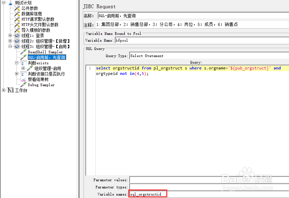Click the line number 1 in query gutter
Screen dimensions: 289x198
point(90,68)
